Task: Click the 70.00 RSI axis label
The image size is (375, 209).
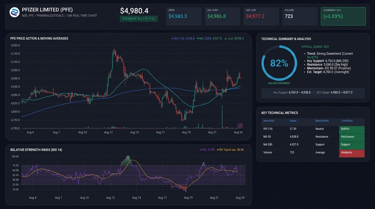Action: (x=15, y=165)
